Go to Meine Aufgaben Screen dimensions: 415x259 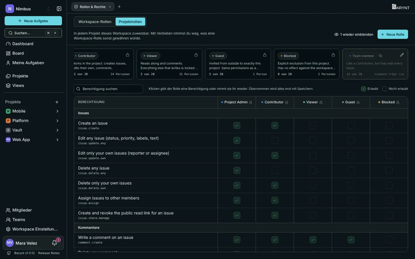point(33,63)
